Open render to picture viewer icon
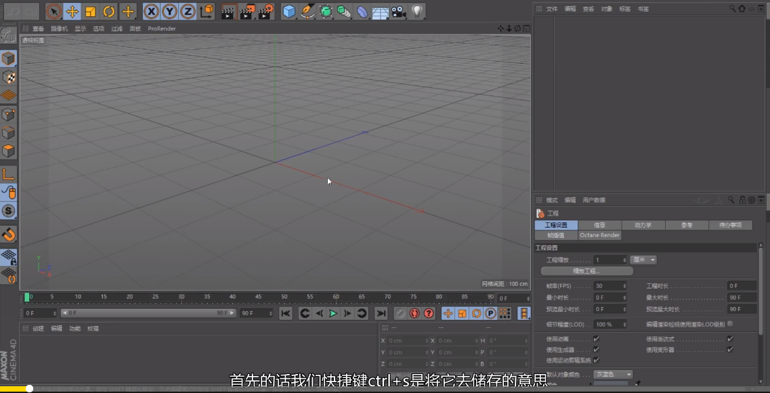This screenshot has width=770, height=393. click(247, 11)
